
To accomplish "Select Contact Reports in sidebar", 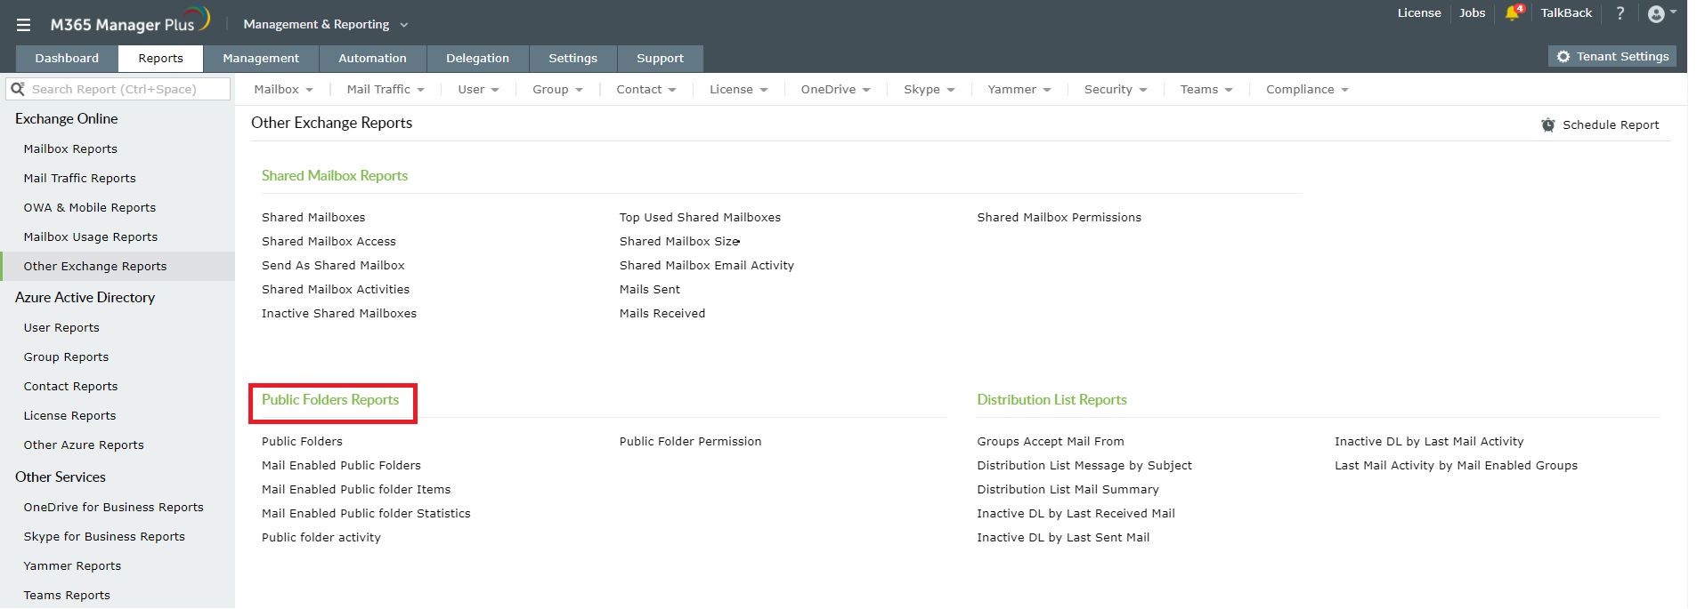I will pos(70,387).
